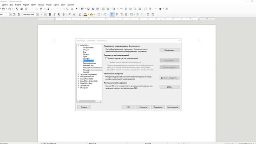
Task: Select Пользователь in options tree
Action: point(88,48)
